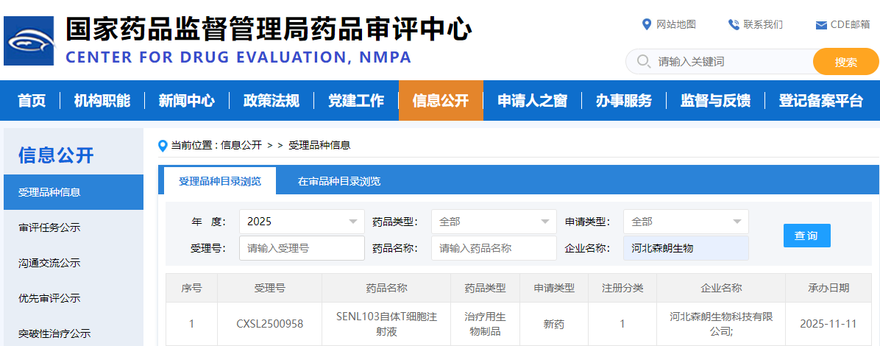Click the CDE mailbox envelope icon
The width and height of the screenshot is (880, 346).
tap(821, 25)
